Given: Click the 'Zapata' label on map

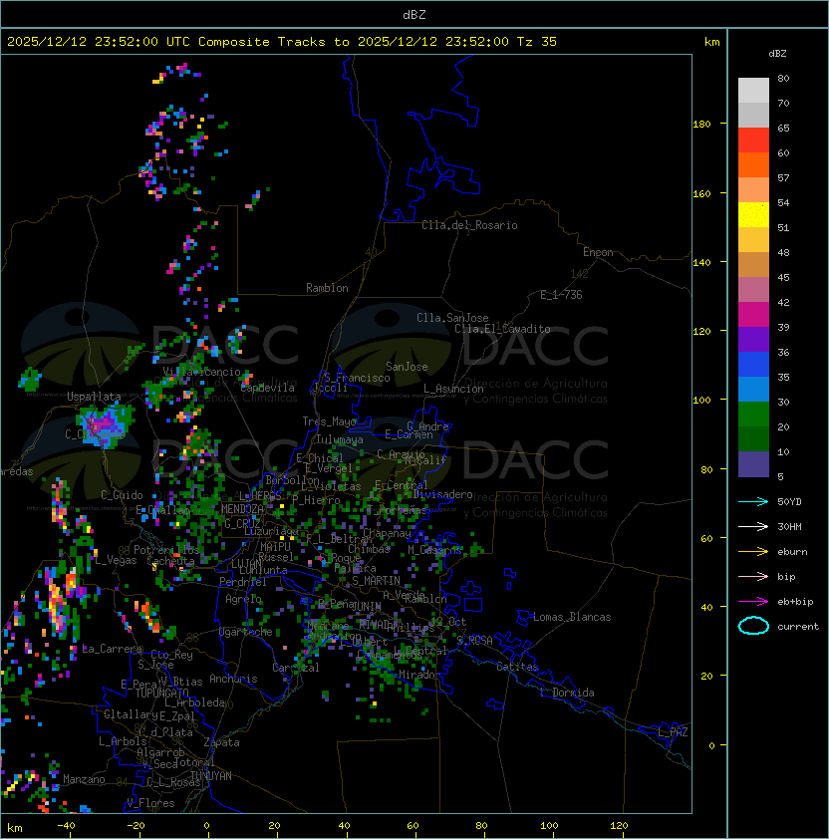Looking at the screenshot, I should click(x=221, y=742).
